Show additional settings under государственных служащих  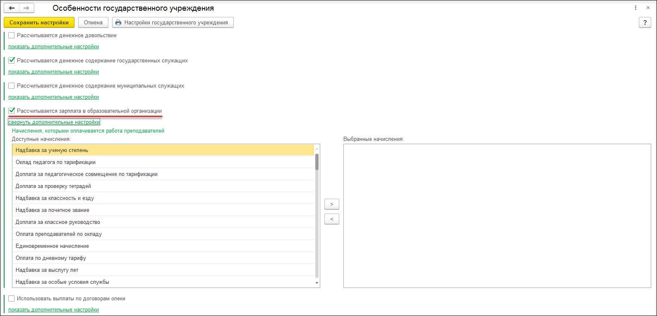(54, 72)
